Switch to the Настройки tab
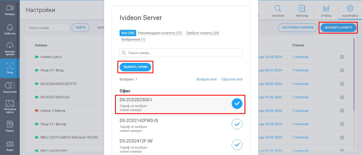This screenshot has width=362, height=155. point(350,10)
